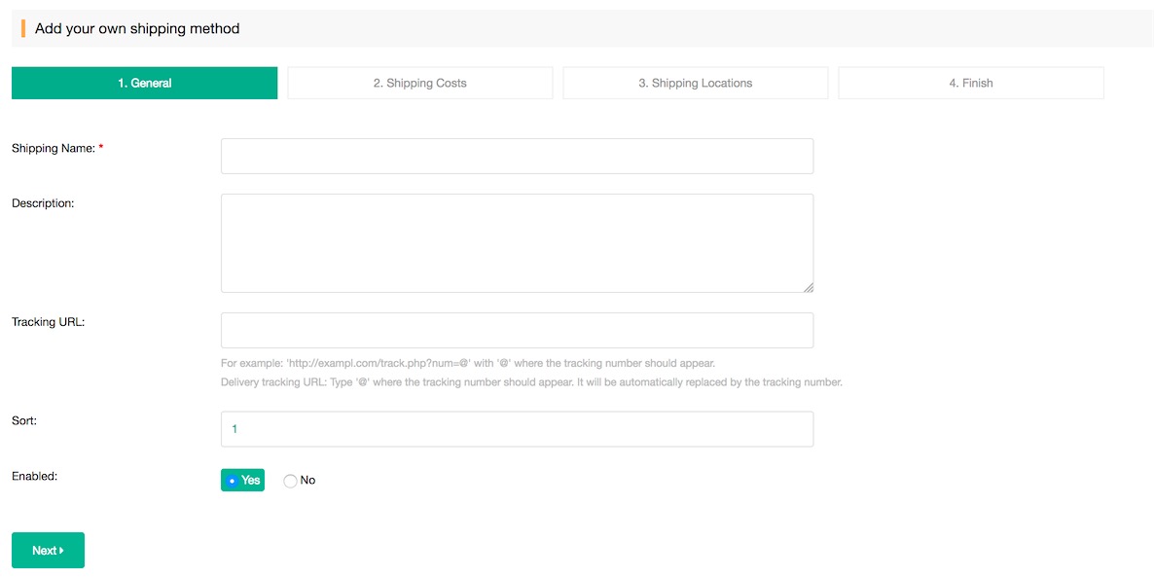Select the Finish step tab
This screenshot has width=1154, height=578.
[x=970, y=83]
